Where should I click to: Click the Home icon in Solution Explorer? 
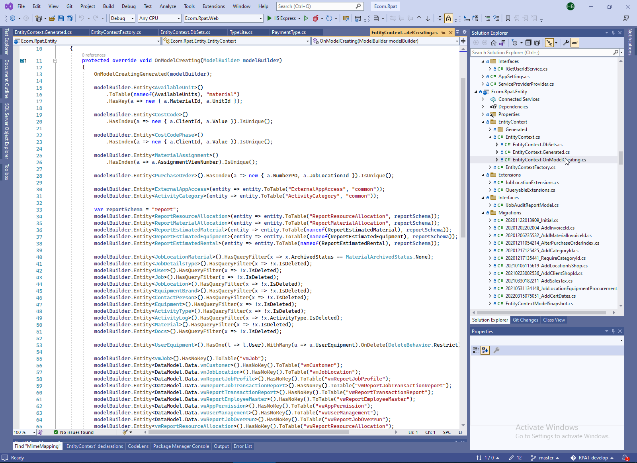(x=494, y=43)
